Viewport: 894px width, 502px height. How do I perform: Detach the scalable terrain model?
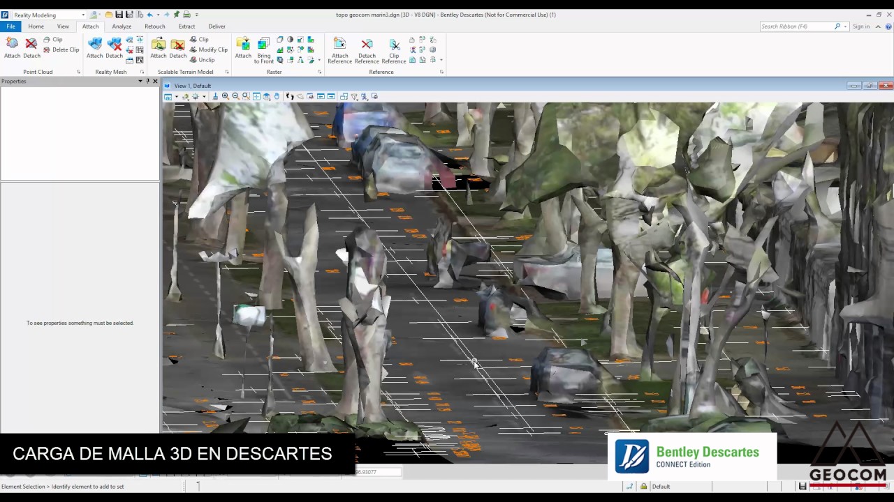click(178, 47)
